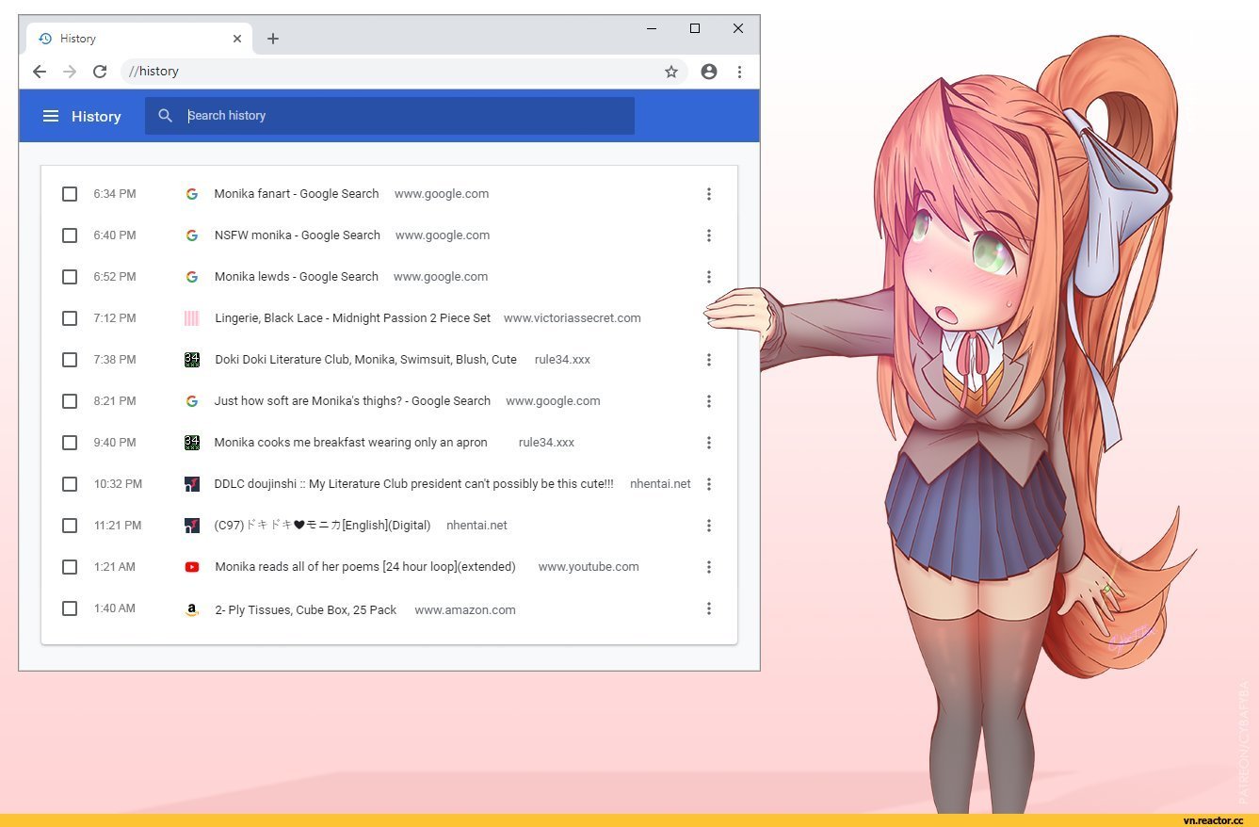This screenshot has height=827, width=1259.
Task: Bookmark this page with the star icon
Action: [x=671, y=72]
